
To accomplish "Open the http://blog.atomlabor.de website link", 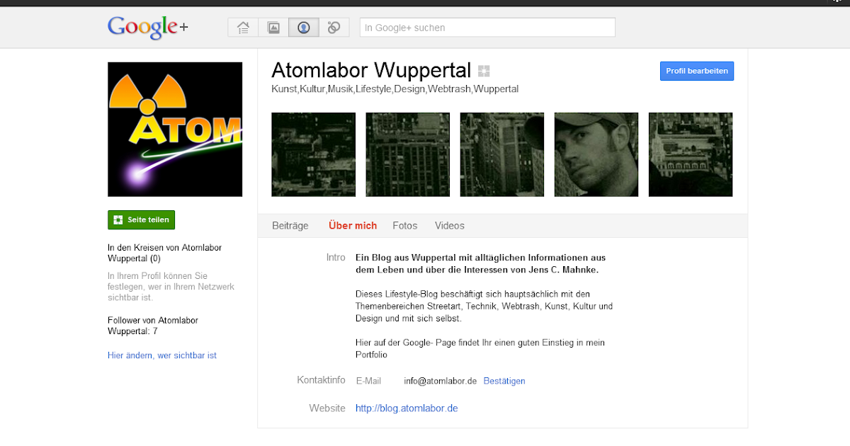I will coord(407,408).
